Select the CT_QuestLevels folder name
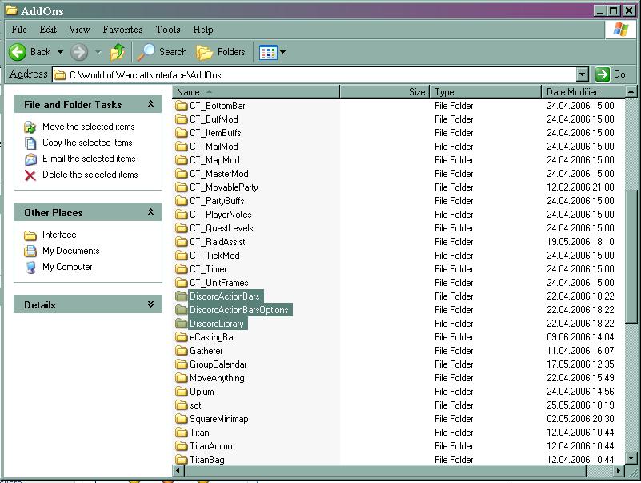The height and width of the screenshot is (483, 641). (221, 228)
